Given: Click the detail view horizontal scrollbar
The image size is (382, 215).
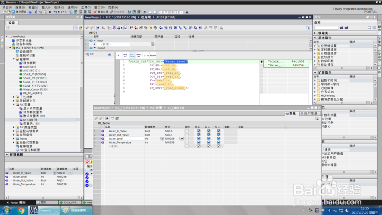Looking at the screenshot, I should click(x=44, y=198).
